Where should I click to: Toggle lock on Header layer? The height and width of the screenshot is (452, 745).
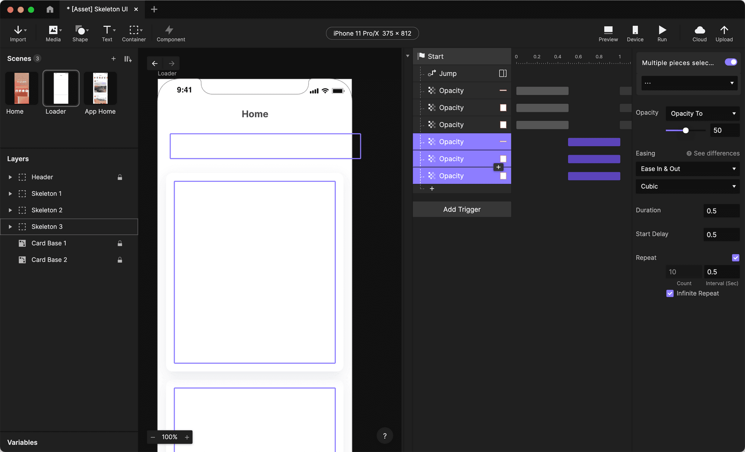point(120,177)
